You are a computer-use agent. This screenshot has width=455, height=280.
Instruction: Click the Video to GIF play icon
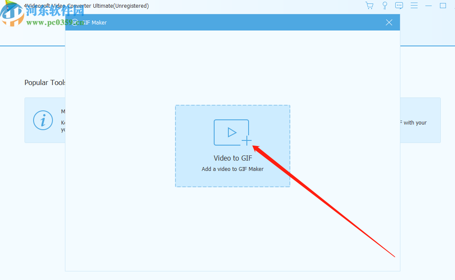231,132
